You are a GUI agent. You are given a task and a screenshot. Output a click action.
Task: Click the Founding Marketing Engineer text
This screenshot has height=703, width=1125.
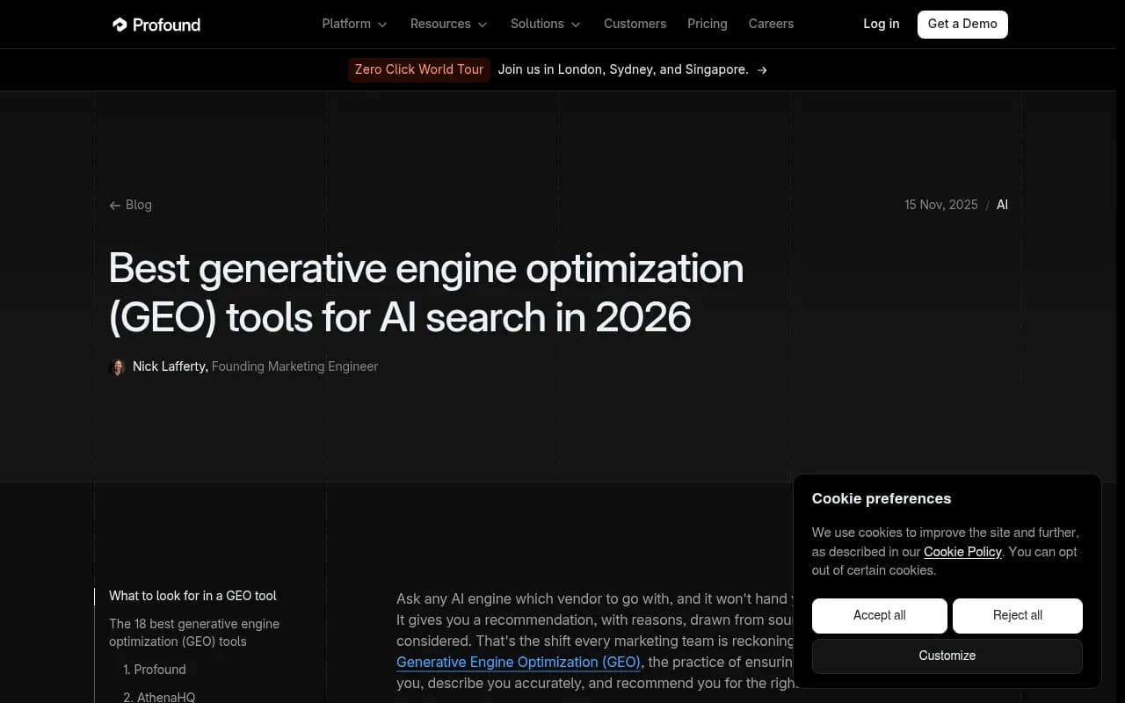[294, 366]
